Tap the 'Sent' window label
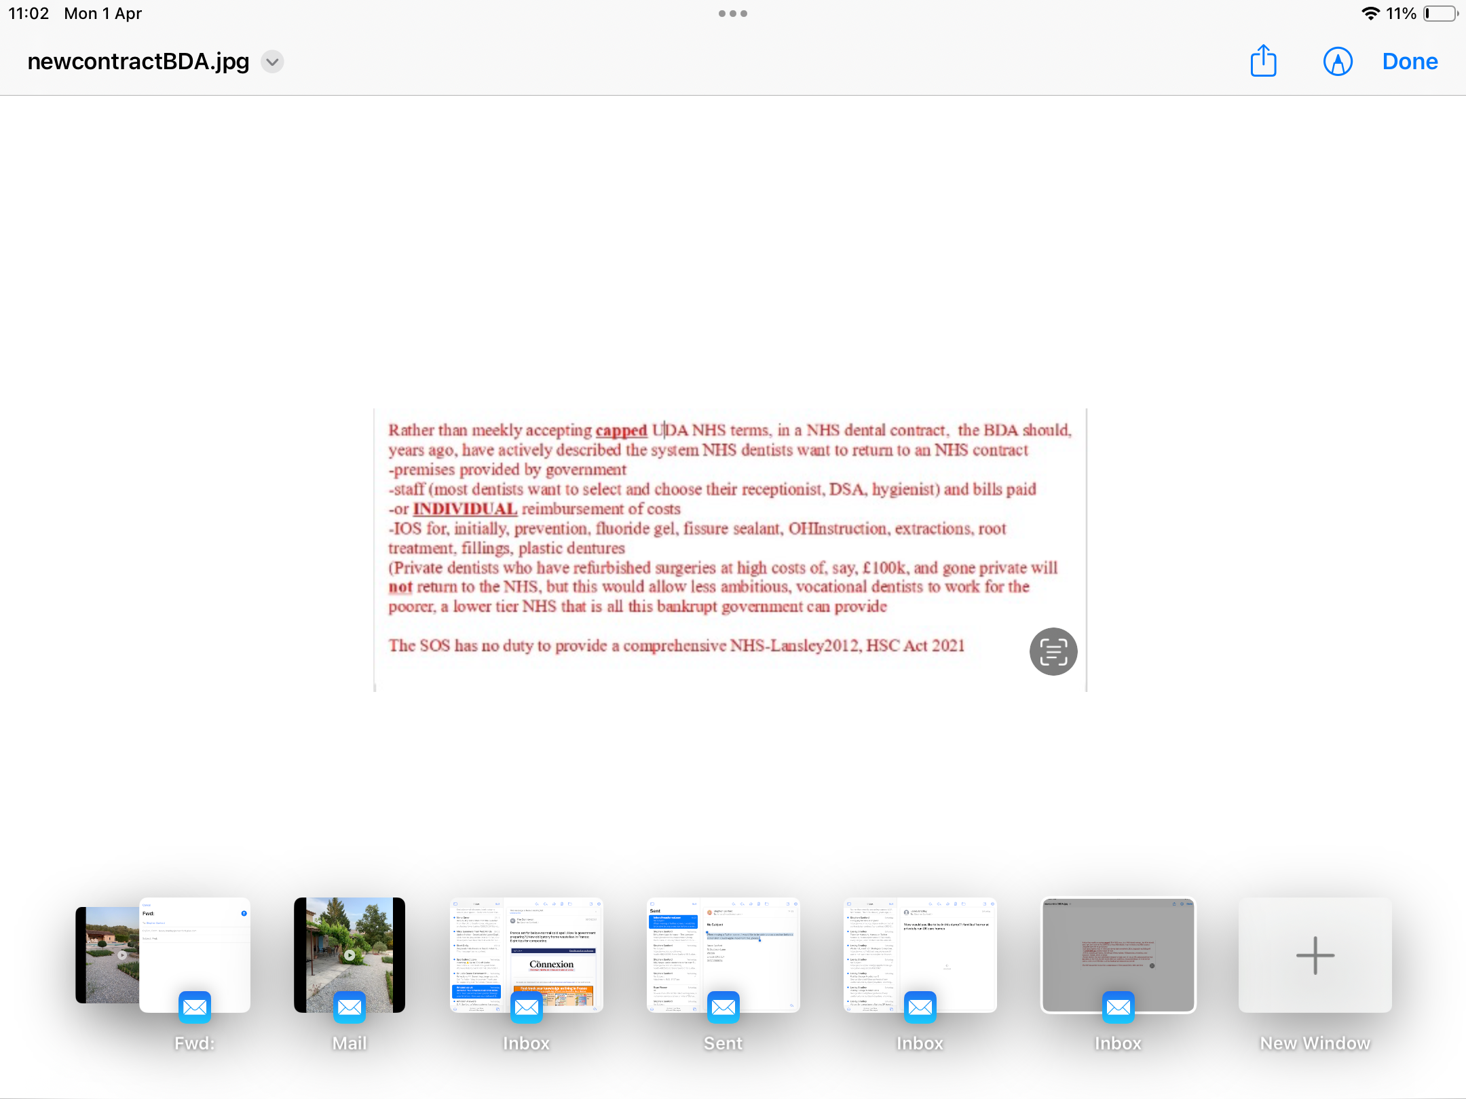Image resolution: width=1466 pixels, height=1099 pixels. [723, 1043]
